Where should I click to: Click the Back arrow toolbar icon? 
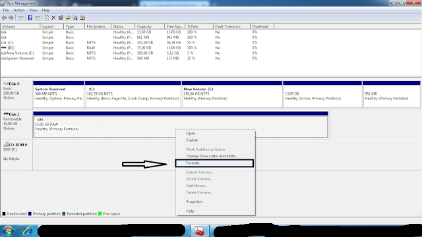pos(4,18)
